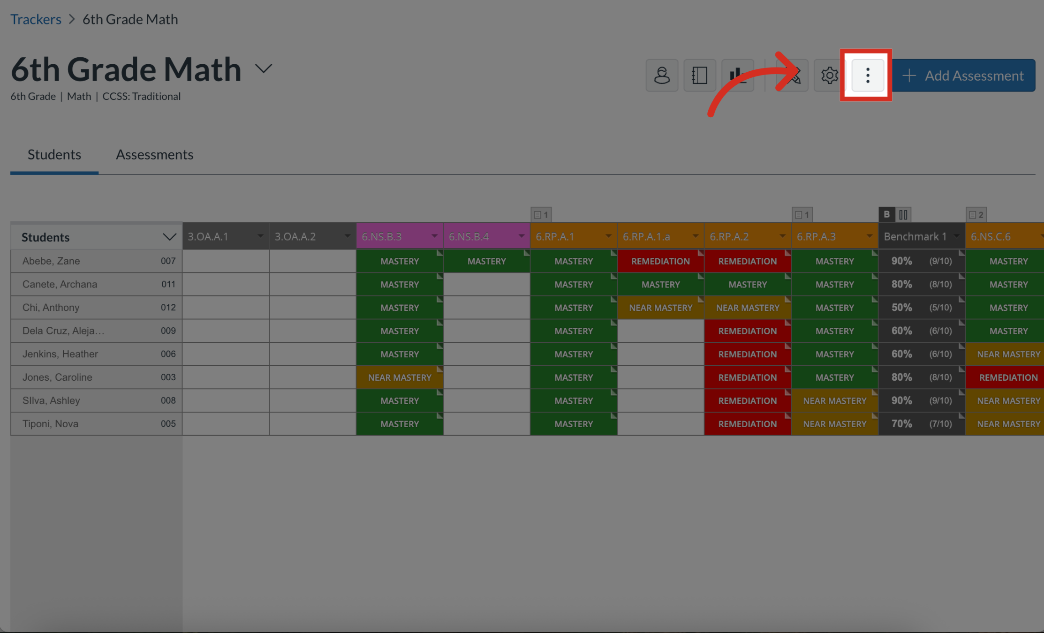
Task: Click the Add Assessment button
Action: tap(964, 75)
